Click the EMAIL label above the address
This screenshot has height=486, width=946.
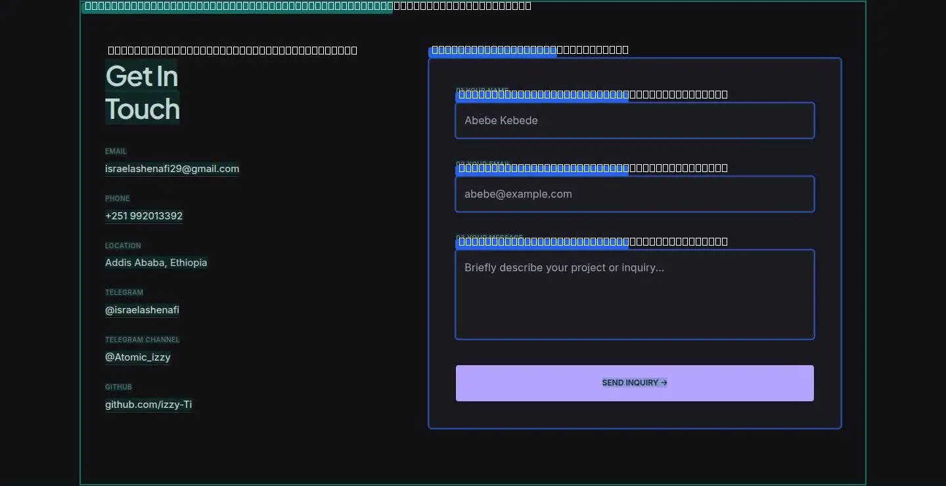click(116, 151)
